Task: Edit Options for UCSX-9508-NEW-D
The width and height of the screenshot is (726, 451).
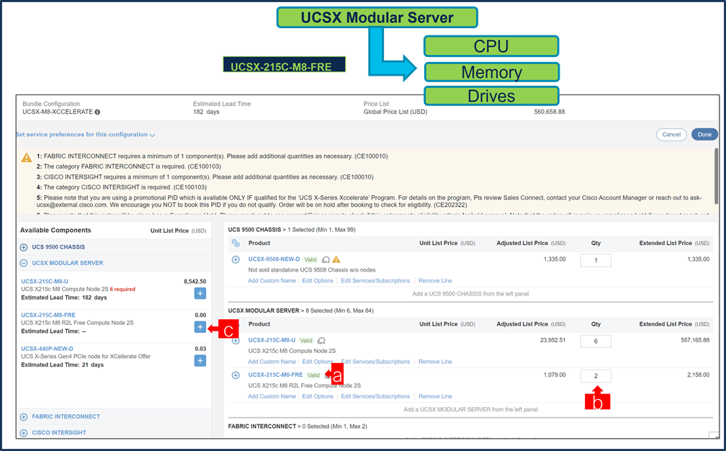Action: 318,280
